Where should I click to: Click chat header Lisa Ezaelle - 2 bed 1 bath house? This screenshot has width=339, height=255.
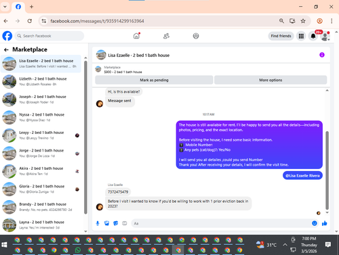click(x=138, y=55)
